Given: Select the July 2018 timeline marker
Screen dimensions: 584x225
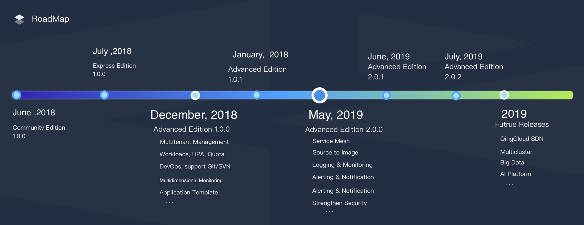Looking at the screenshot, I should (104, 95).
